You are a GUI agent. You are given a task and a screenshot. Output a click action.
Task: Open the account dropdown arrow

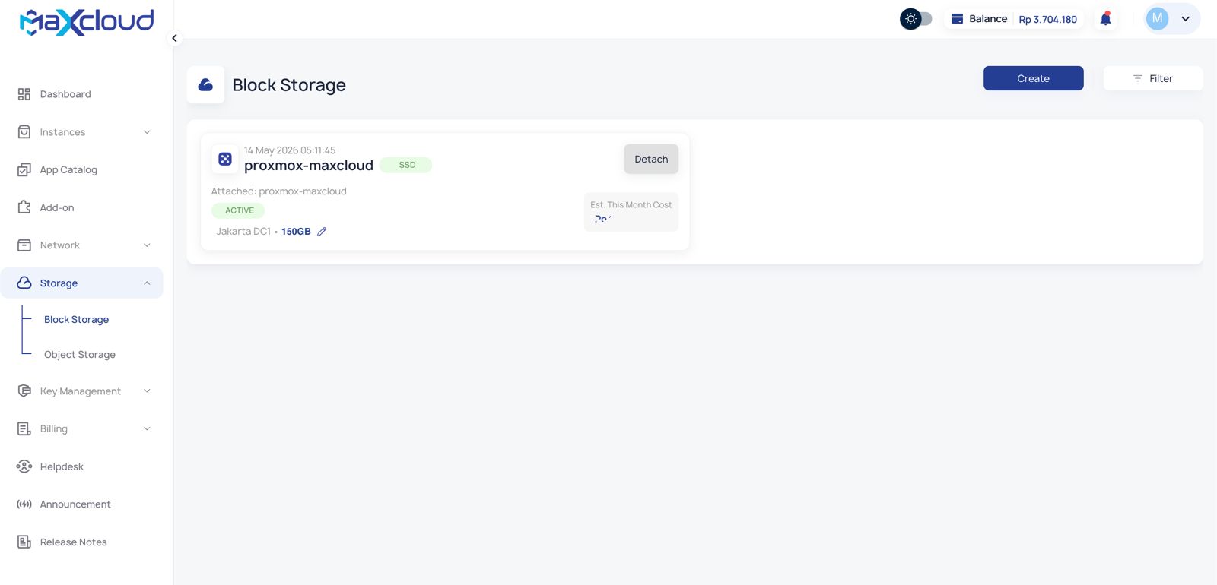click(1185, 19)
